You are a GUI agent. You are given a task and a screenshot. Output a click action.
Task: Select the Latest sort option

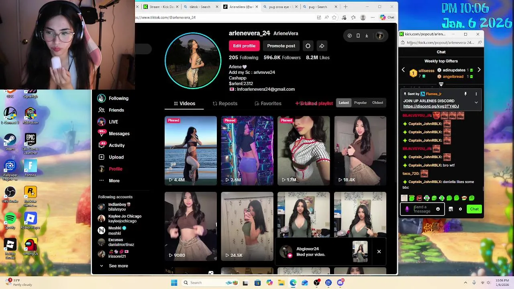pyautogui.click(x=344, y=103)
